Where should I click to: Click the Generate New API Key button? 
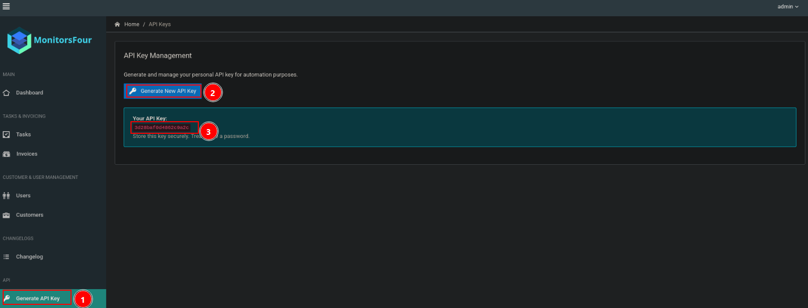click(x=163, y=91)
